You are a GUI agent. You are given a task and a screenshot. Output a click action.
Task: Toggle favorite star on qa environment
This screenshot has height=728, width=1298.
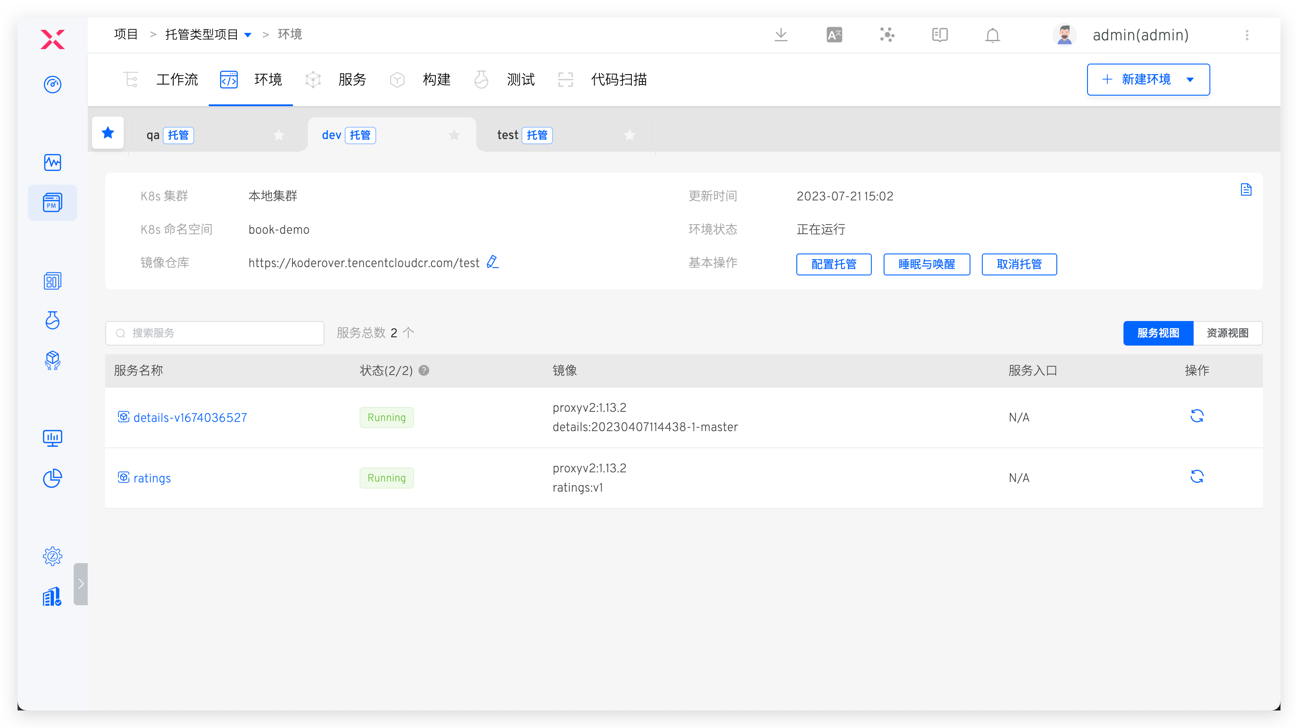pos(278,135)
